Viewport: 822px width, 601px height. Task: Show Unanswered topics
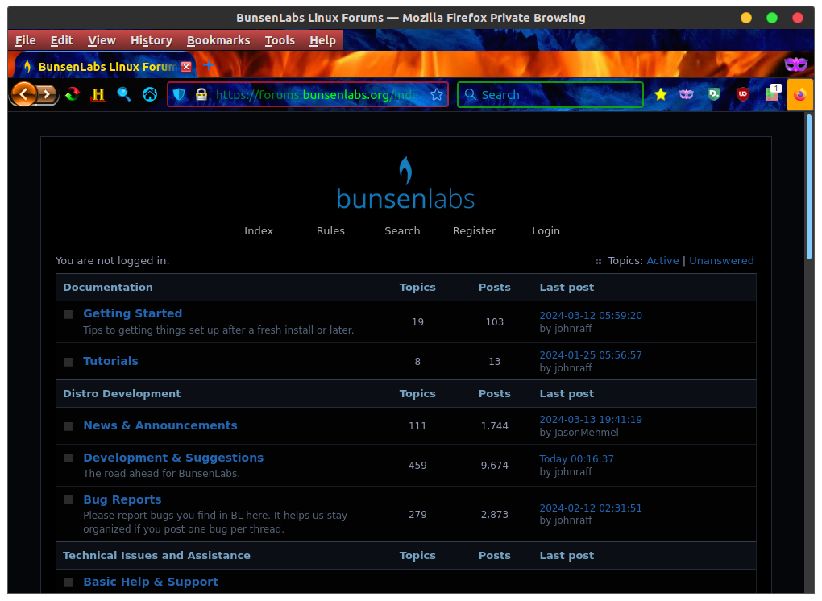(721, 261)
